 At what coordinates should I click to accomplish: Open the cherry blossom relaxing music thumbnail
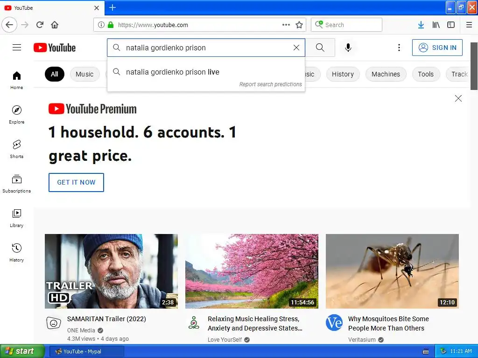click(x=252, y=271)
